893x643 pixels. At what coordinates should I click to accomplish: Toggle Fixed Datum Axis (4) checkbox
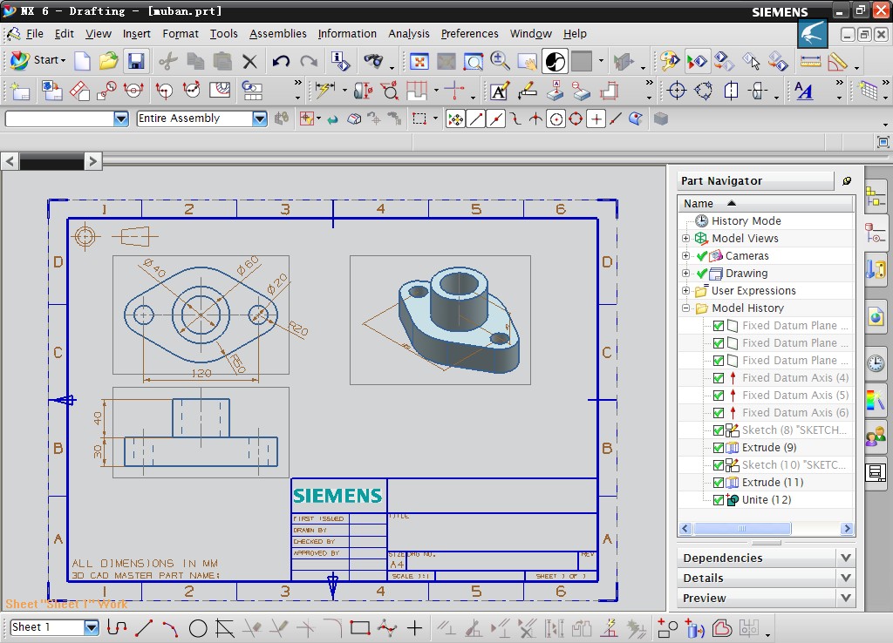719,378
